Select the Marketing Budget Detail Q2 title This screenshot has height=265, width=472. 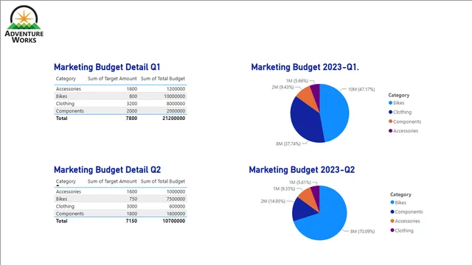tap(107, 170)
